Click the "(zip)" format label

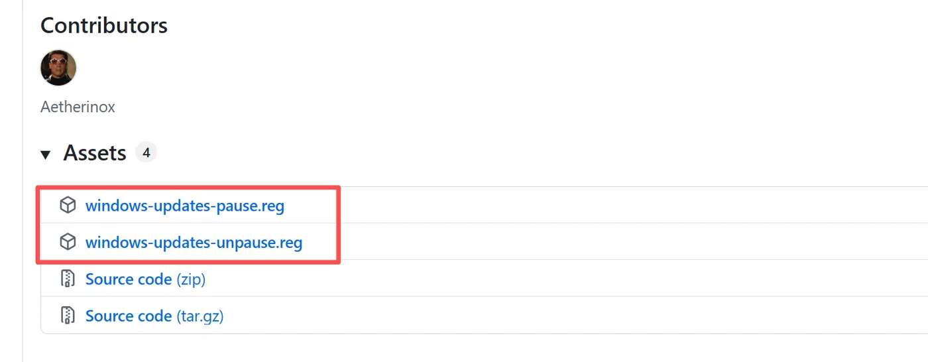click(191, 279)
